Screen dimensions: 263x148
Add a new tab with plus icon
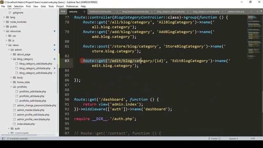point(258,12)
